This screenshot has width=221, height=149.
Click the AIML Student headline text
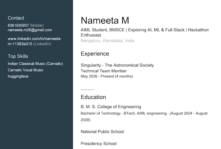(x=145, y=32)
